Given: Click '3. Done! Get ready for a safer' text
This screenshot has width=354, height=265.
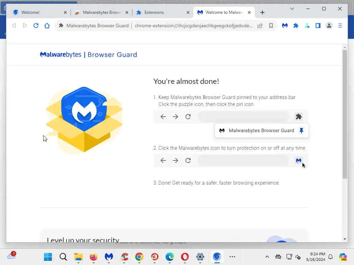Looking at the screenshot, I should (x=216, y=183).
